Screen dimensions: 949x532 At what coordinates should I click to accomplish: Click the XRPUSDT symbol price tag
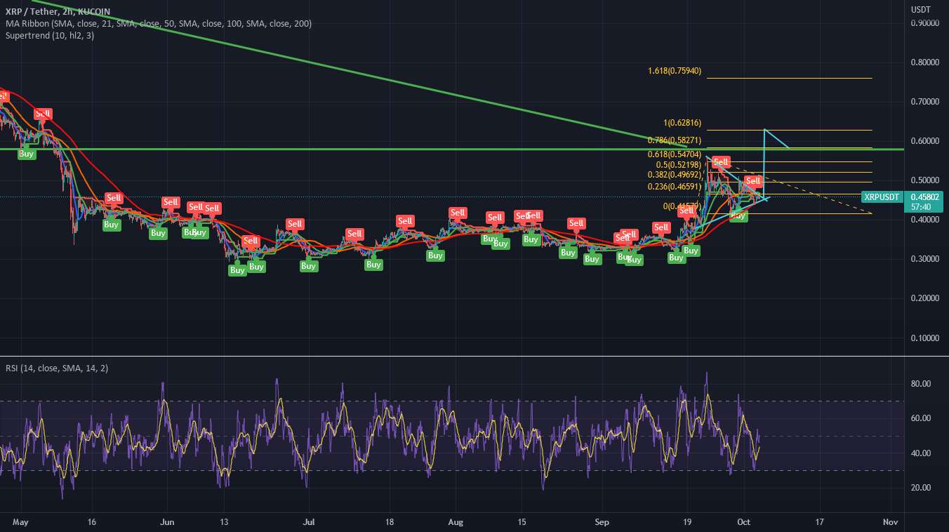[883, 197]
